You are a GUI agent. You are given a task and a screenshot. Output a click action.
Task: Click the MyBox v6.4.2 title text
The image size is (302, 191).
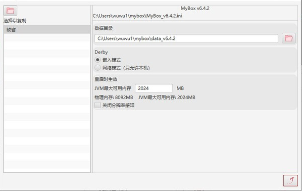pyautogui.click(x=195, y=8)
